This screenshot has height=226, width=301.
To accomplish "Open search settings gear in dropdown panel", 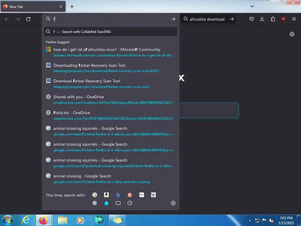I will 173,203.
